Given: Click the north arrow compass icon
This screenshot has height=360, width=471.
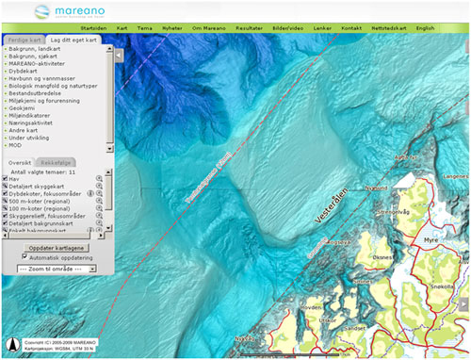Looking at the screenshot, I should (x=12, y=344).
